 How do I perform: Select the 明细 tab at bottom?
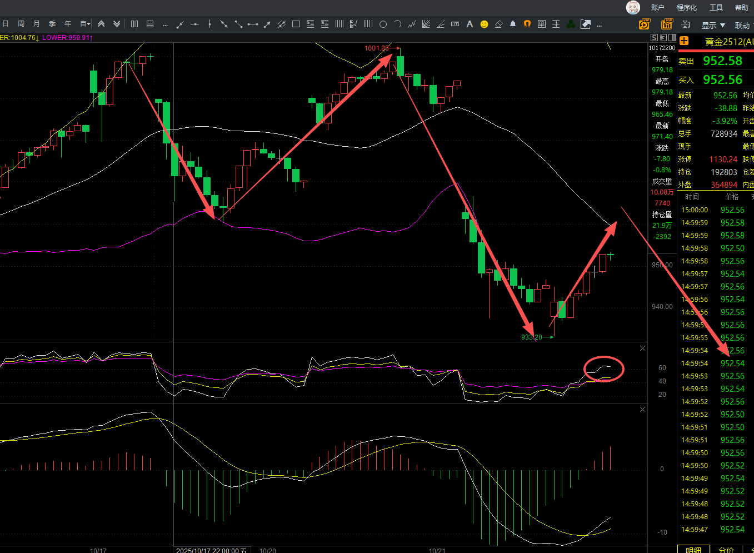click(693, 550)
